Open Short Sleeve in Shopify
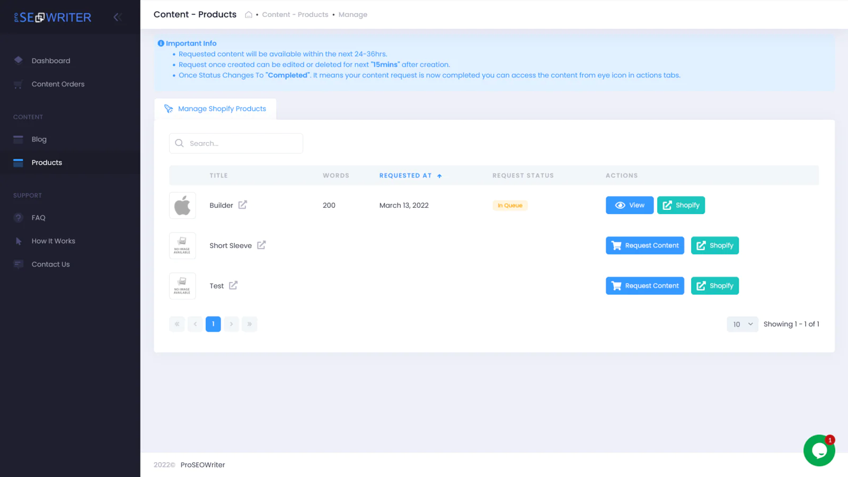 (x=715, y=245)
